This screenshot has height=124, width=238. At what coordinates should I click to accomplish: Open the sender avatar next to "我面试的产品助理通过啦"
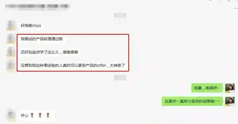pos(11,39)
